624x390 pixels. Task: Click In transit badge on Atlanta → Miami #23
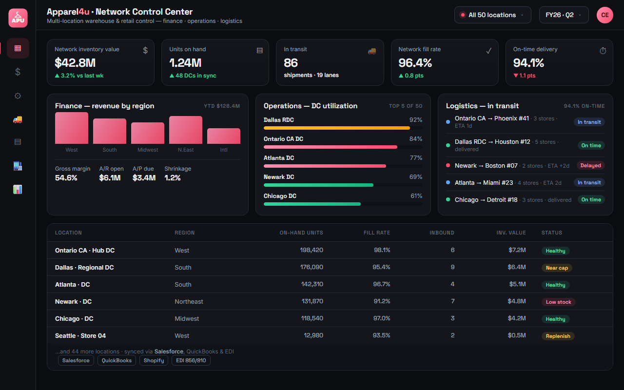point(589,182)
